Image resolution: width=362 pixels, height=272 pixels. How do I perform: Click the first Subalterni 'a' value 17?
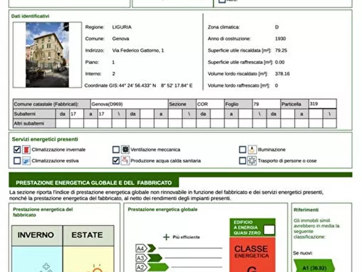click(105, 114)
